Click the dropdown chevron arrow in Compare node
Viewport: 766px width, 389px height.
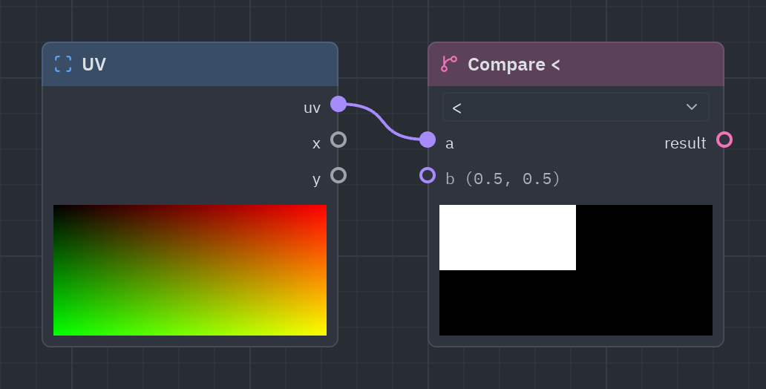click(691, 107)
